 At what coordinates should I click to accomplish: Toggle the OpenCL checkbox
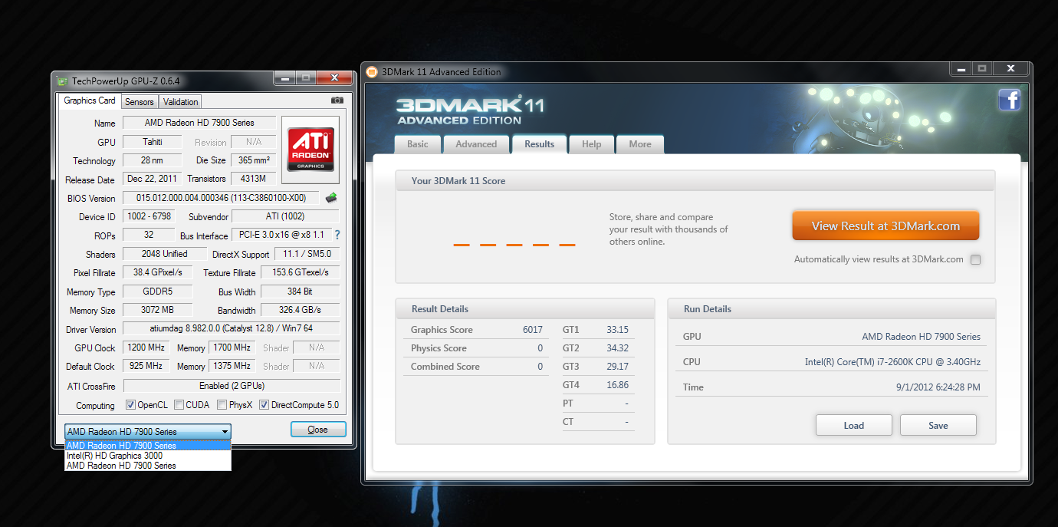point(130,405)
